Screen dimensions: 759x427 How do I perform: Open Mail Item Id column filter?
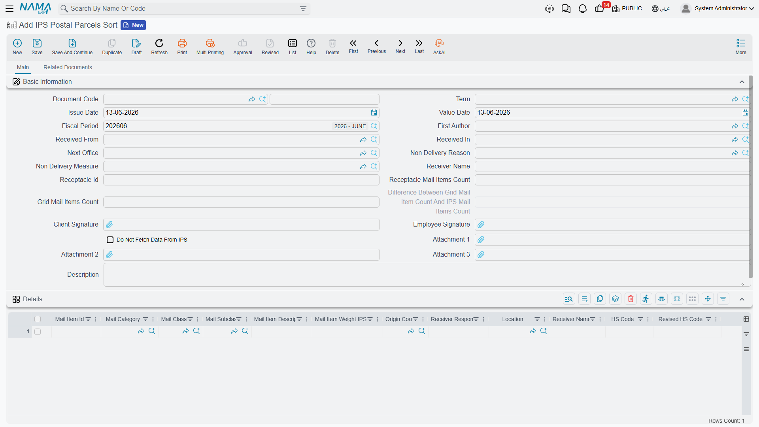[88, 319]
